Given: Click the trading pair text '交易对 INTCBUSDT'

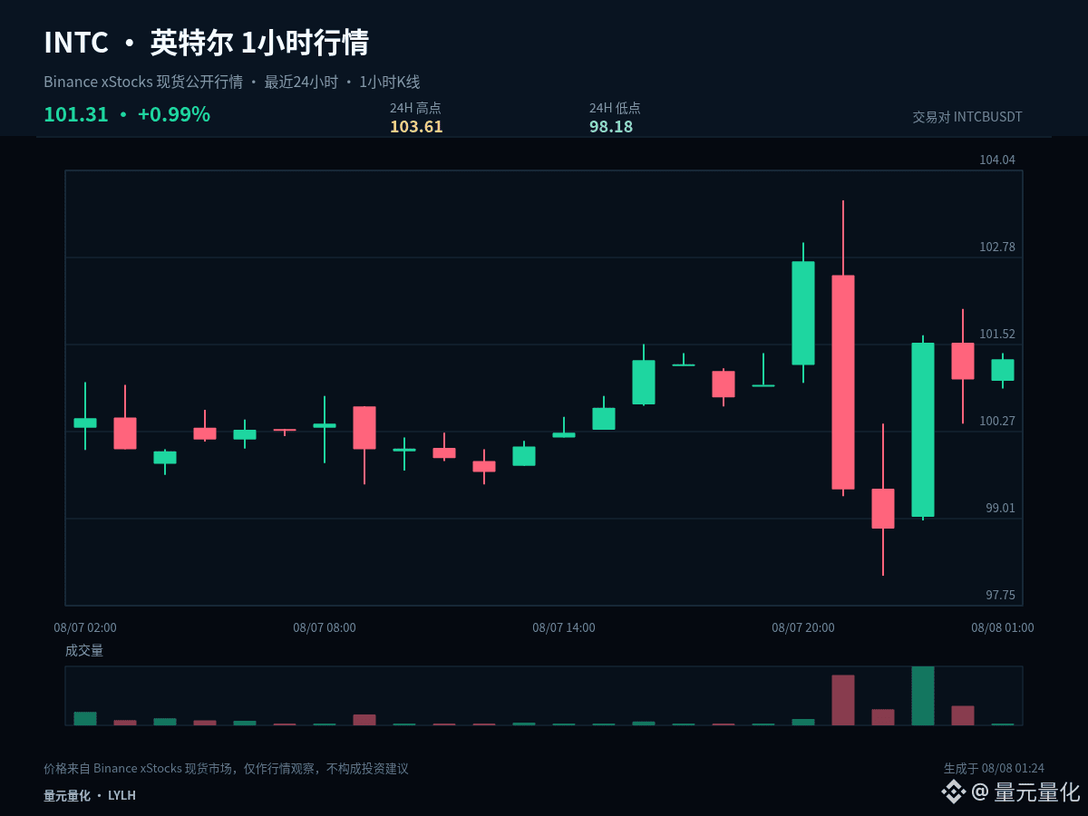Looking at the screenshot, I should [967, 117].
